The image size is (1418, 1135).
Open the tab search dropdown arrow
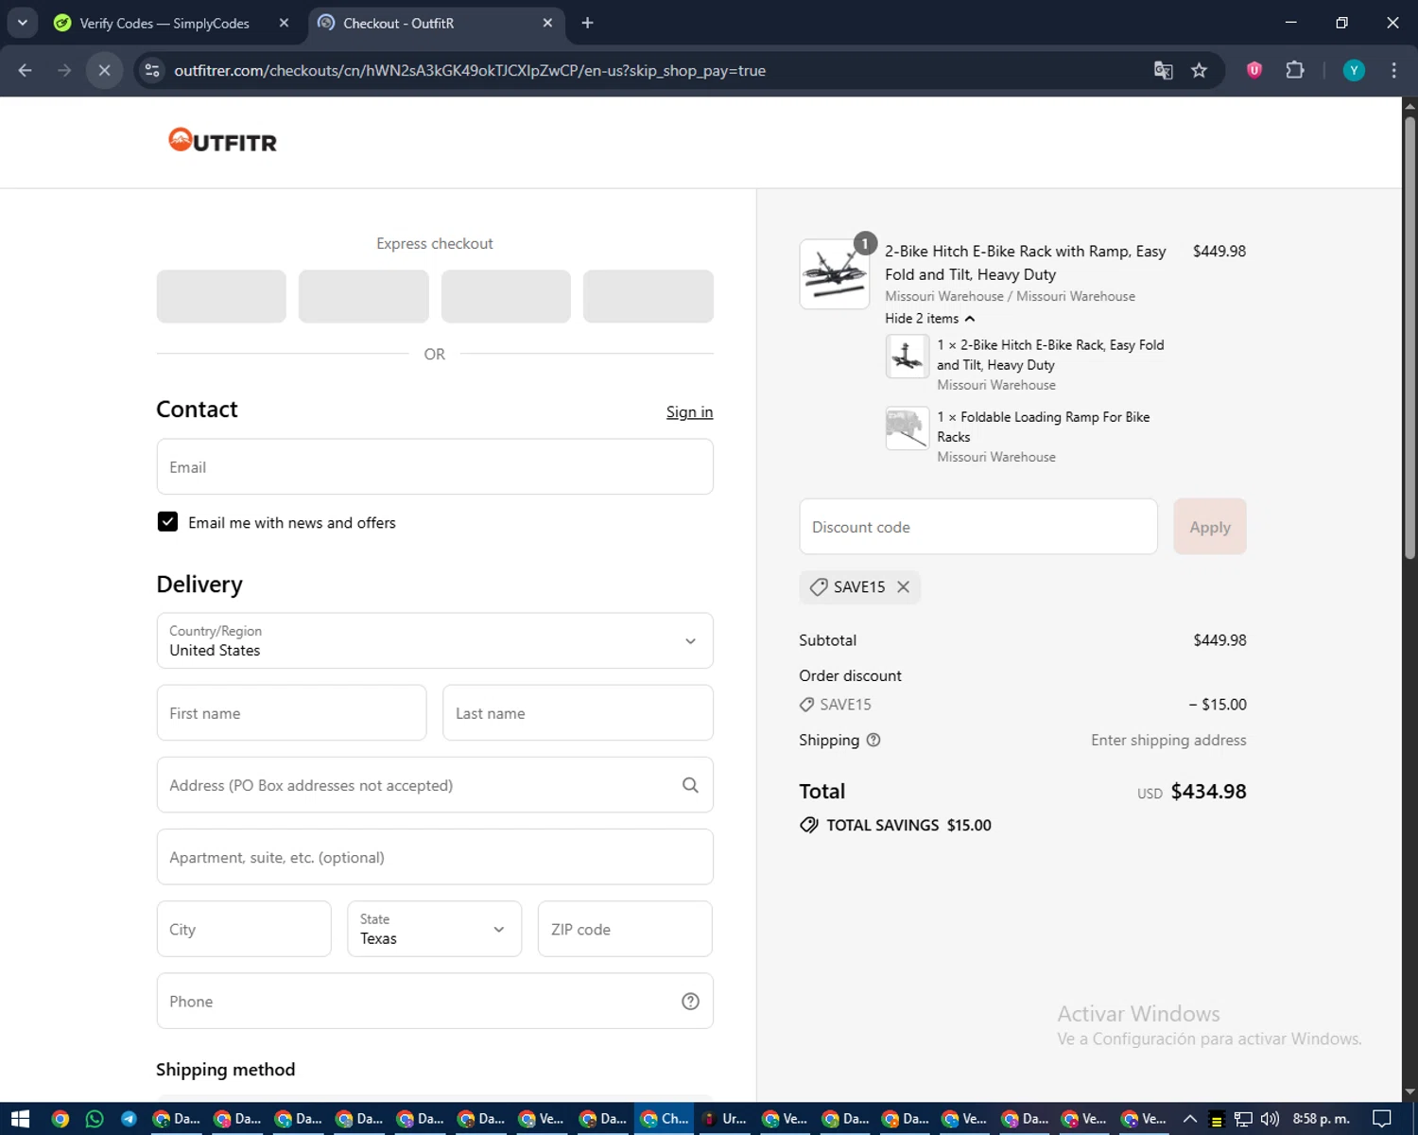point(22,23)
